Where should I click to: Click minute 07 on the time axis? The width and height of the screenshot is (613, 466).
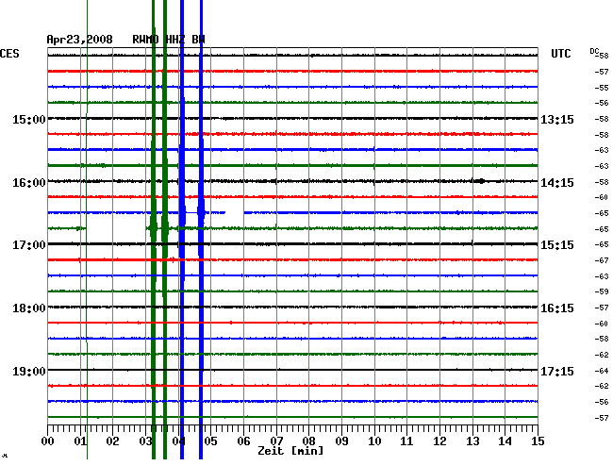tap(276, 441)
